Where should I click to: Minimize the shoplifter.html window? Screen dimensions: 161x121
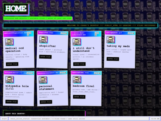click(x=61, y=33)
